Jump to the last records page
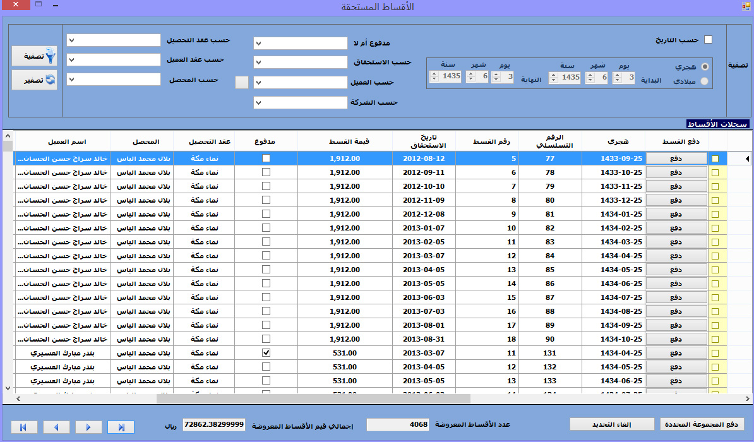The image size is (754, 442). [121, 427]
